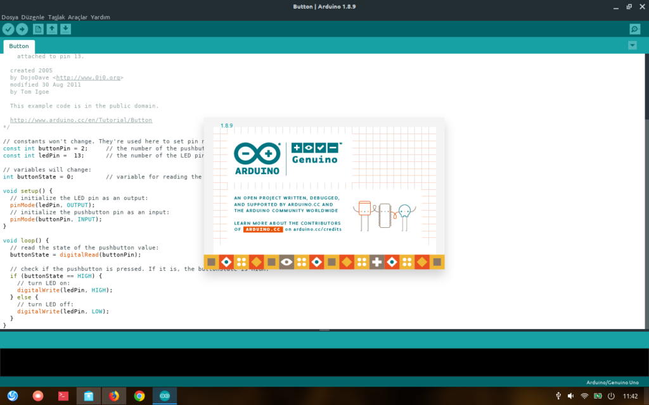Click the USB device tray icon
The height and width of the screenshot is (405, 649).
(558, 396)
